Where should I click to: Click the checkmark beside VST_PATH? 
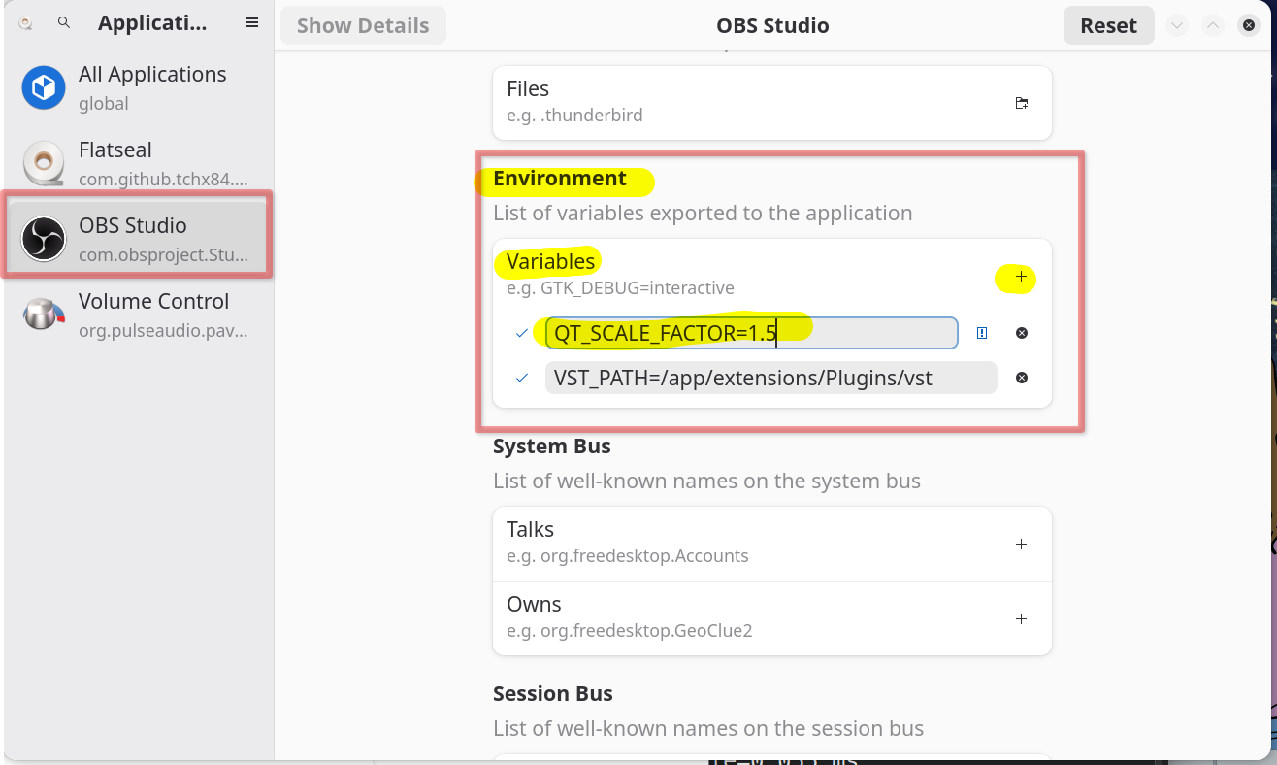pos(522,379)
